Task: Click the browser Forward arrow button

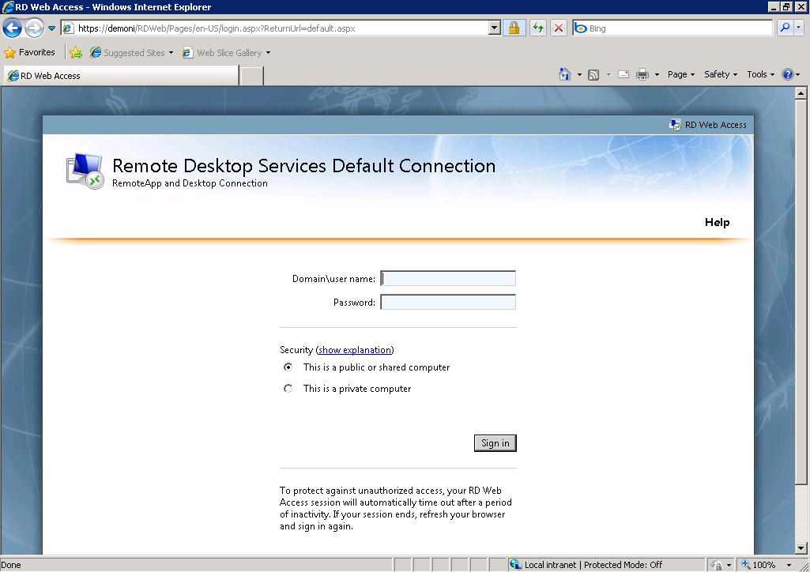Action: [34, 28]
